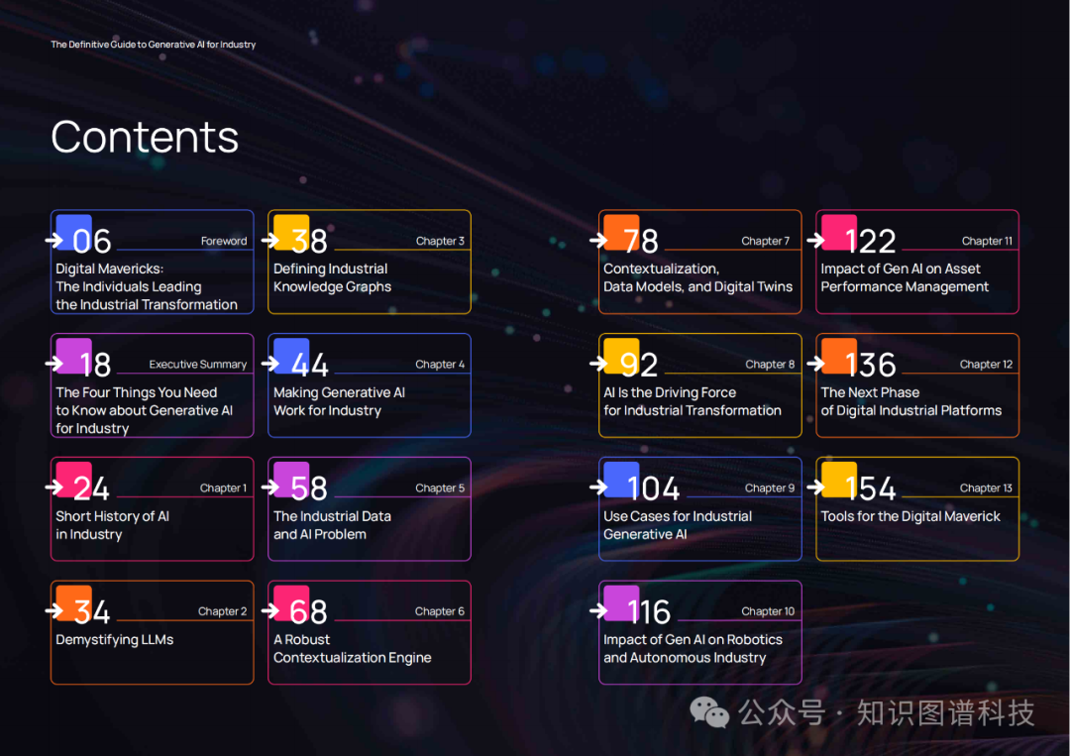1070x756 pixels.
Task: Click the arrow icon beside page 122
Action: (x=815, y=240)
